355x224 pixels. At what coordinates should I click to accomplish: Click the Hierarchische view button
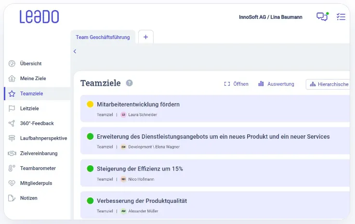(328, 84)
